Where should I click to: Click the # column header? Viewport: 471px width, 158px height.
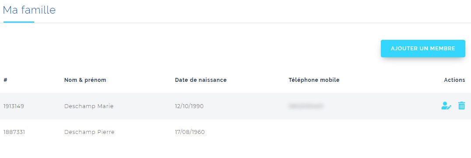[x=5, y=80]
